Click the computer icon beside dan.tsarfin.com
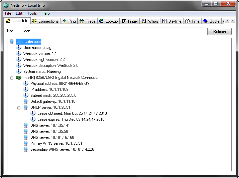 click(12, 42)
